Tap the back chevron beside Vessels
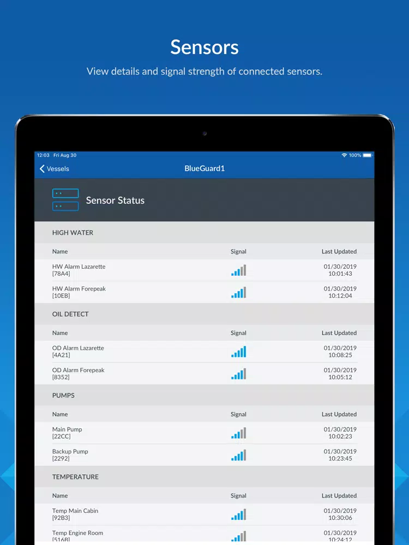This screenshot has height=545, width=409. pyautogui.click(x=42, y=168)
